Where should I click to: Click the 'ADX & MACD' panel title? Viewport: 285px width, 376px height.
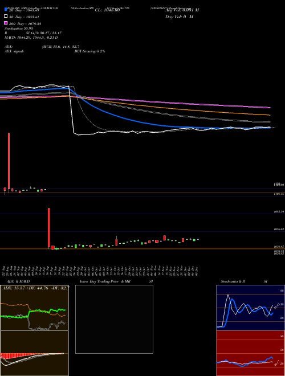(18, 281)
